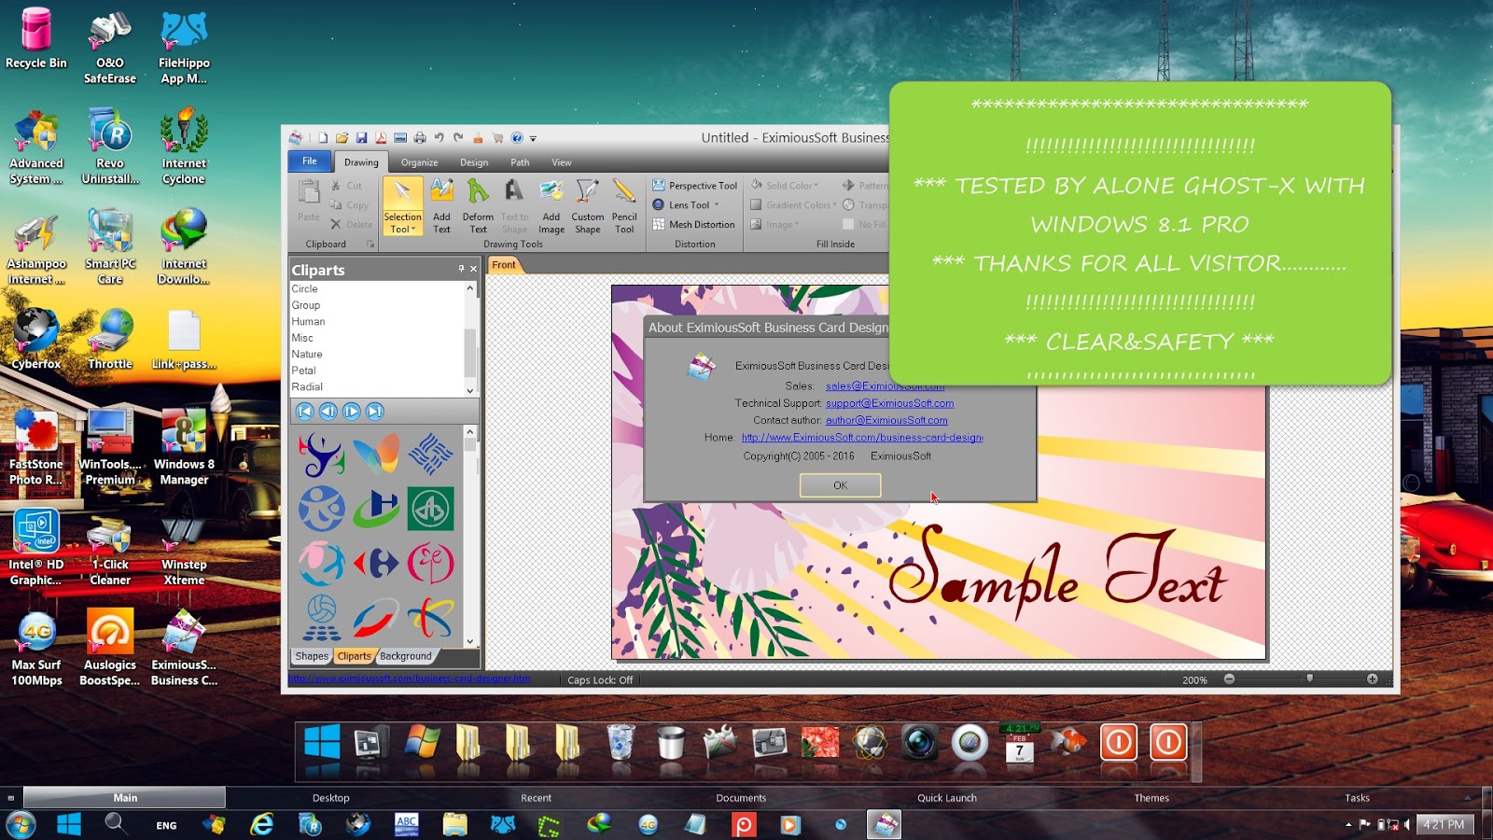Image resolution: width=1493 pixels, height=840 pixels.
Task: Select the Deform Text tool
Action: [x=478, y=206]
